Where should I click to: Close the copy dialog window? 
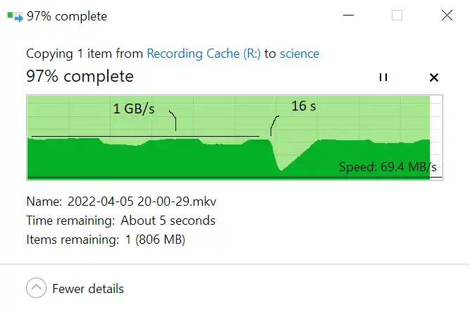click(447, 15)
